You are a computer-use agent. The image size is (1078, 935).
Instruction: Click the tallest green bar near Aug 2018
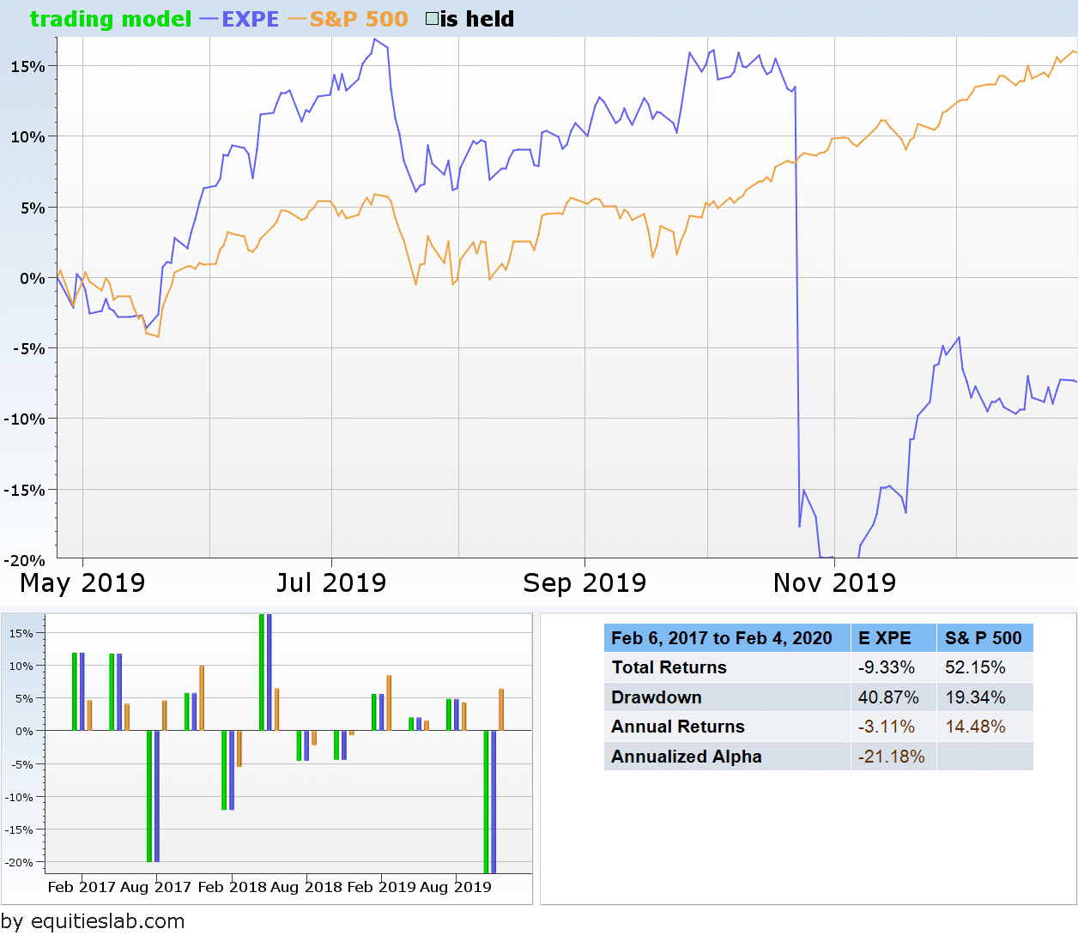(x=262, y=673)
